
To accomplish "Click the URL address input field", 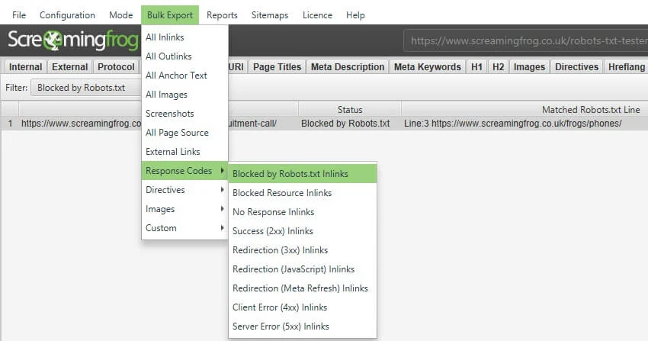I will pos(526,41).
